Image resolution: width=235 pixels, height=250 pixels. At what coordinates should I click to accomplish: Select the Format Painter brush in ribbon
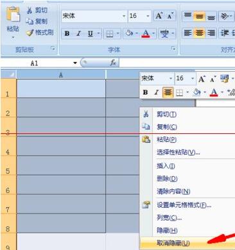point(40,33)
